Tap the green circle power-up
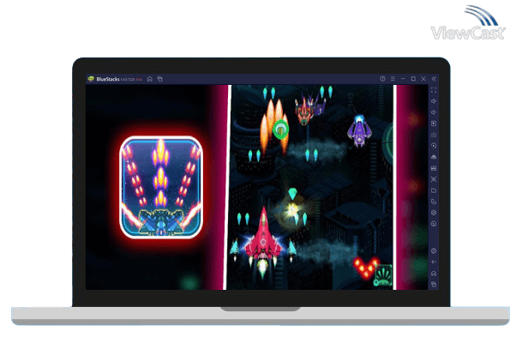 tap(280, 129)
